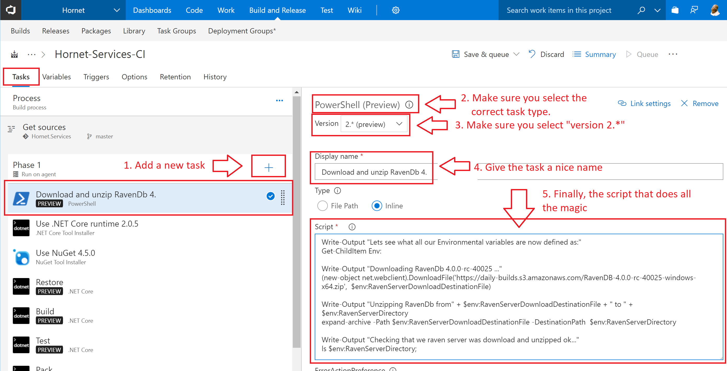Click the scrollbar up arrow
This screenshot has height=371, width=727.
pos(296,92)
